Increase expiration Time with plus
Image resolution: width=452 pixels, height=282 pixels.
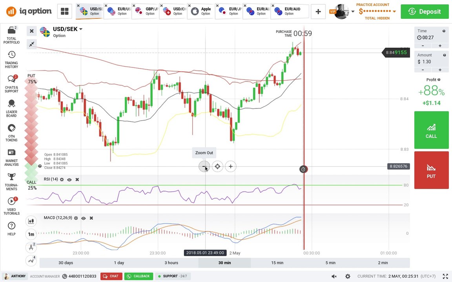(x=440, y=46)
